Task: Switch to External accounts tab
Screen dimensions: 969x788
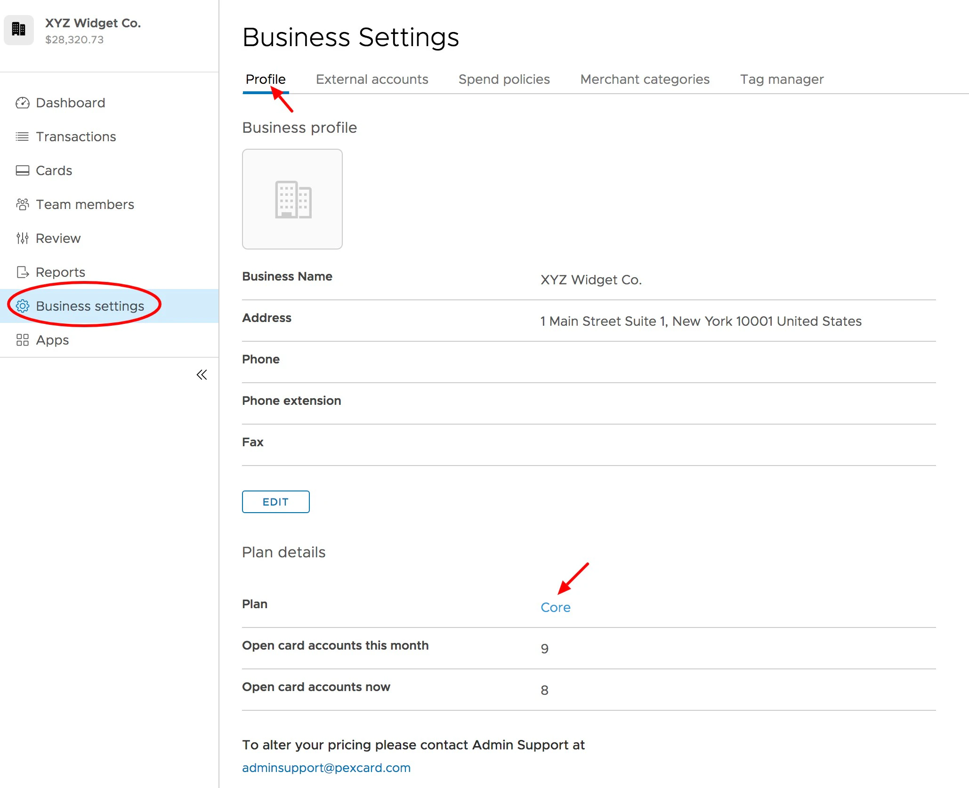Action: tap(371, 80)
